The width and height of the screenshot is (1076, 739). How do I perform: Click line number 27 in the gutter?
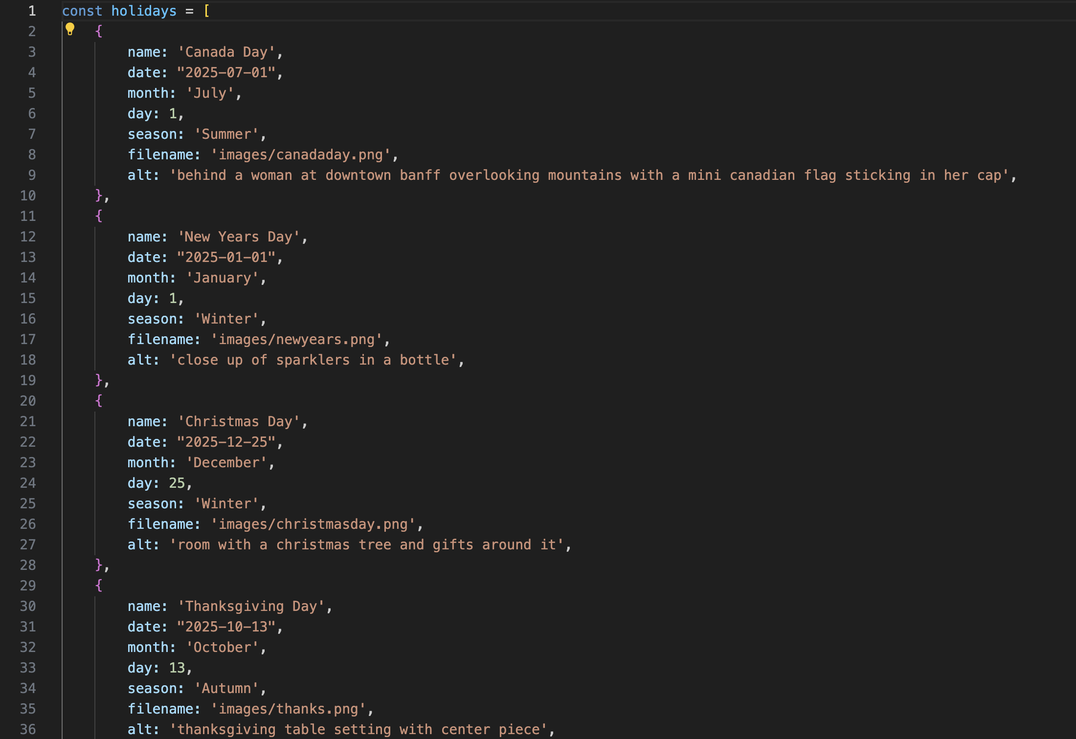tap(28, 544)
